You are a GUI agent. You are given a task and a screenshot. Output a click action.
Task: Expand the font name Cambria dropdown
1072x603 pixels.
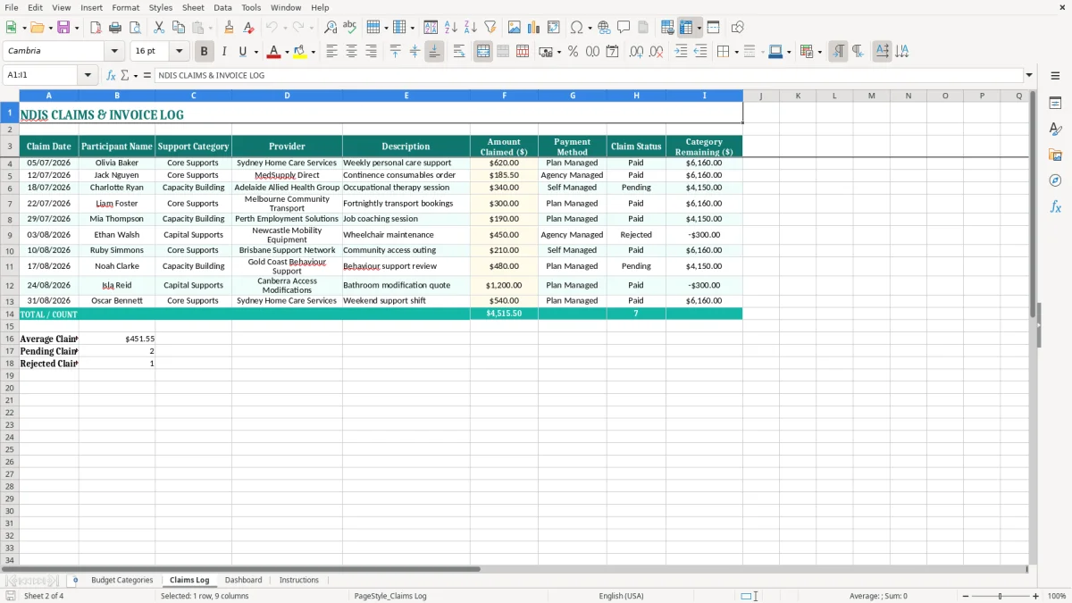[x=114, y=52]
